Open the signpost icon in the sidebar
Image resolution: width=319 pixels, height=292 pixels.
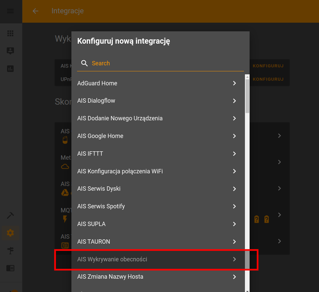point(10,251)
